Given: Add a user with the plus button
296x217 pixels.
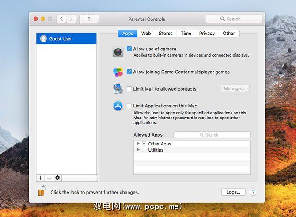Looking at the screenshot, I should click(x=40, y=178).
